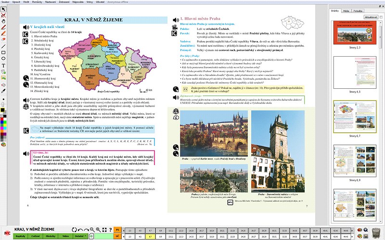Select the arrow pointer tool
This screenshot has width=385, height=240.
click(3, 9)
